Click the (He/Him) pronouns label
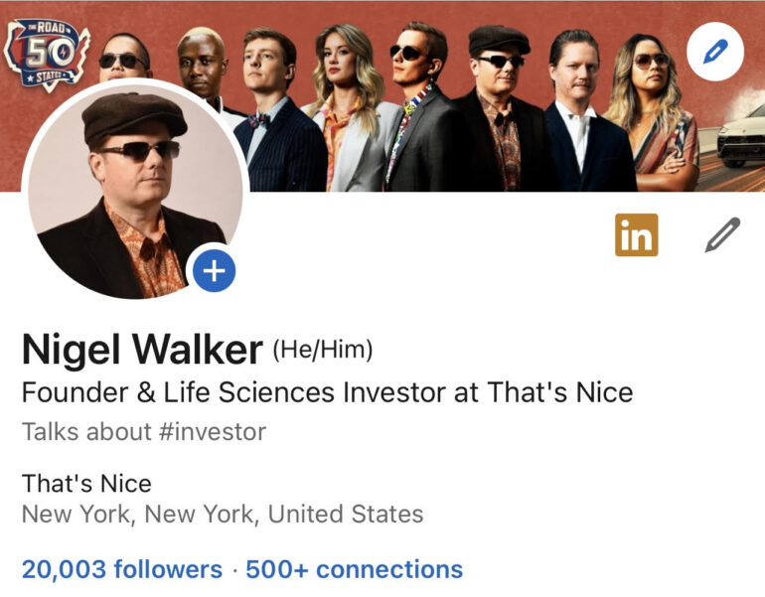This screenshot has width=765, height=597. tap(322, 350)
